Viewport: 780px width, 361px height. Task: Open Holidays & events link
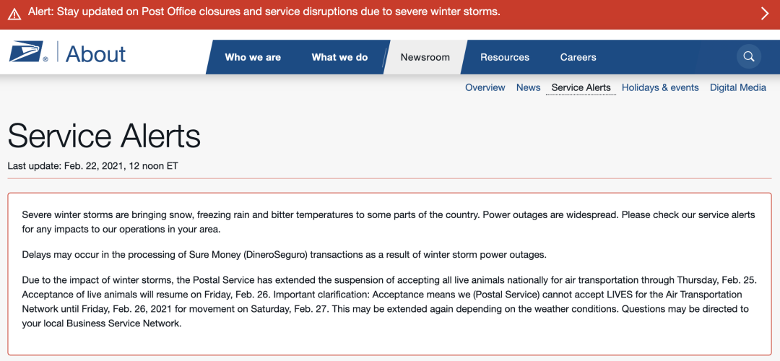660,87
